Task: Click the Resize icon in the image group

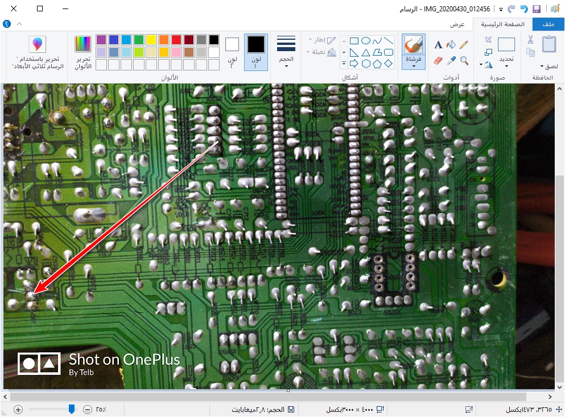Action: click(x=488, y=52)
